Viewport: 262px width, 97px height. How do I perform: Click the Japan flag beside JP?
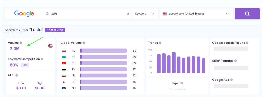[64, 82]
